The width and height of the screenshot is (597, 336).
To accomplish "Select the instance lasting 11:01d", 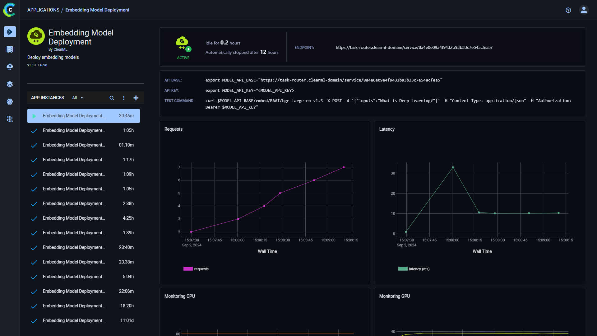I will point(83,320).
